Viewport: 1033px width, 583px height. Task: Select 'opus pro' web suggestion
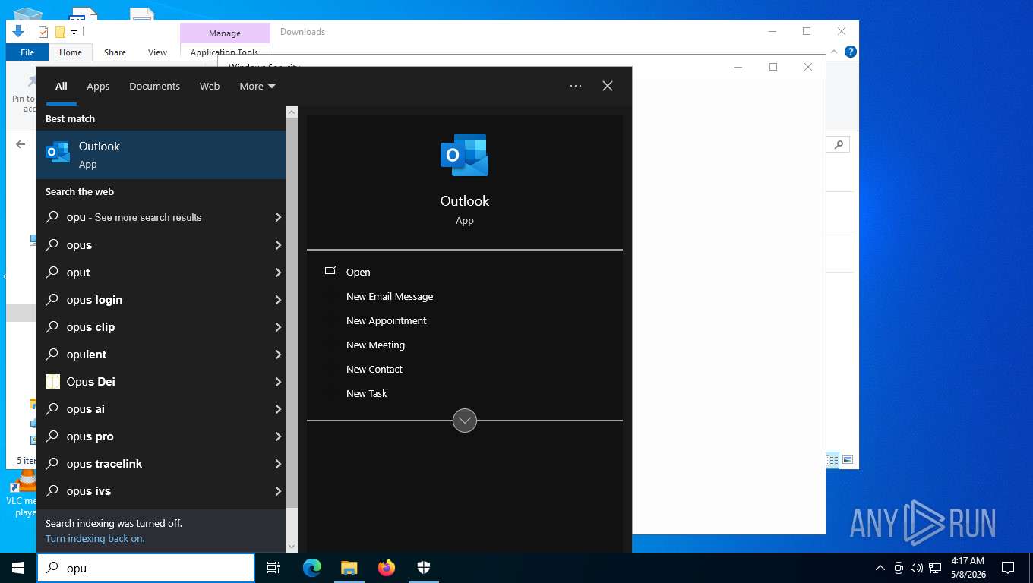161,436
